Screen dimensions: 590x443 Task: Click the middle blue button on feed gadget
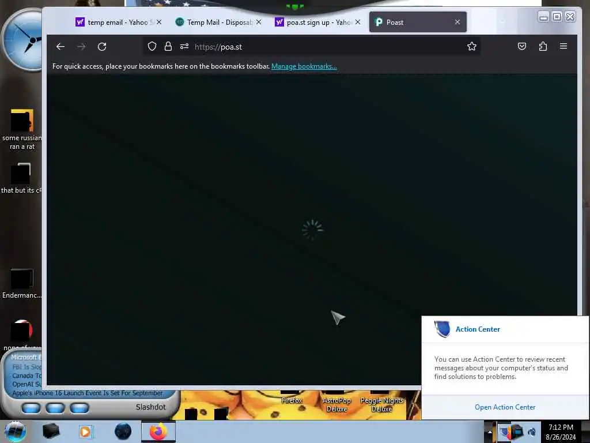[55, 408]
